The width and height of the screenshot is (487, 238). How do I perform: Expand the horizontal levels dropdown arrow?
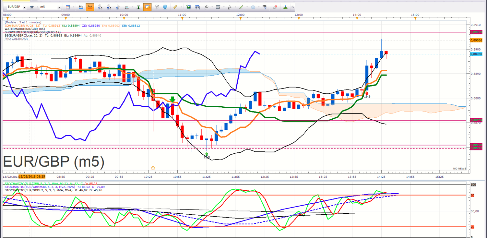coord(224,7)
